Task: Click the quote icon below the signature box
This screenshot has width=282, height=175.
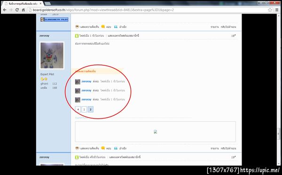Action: pos(116,148)
